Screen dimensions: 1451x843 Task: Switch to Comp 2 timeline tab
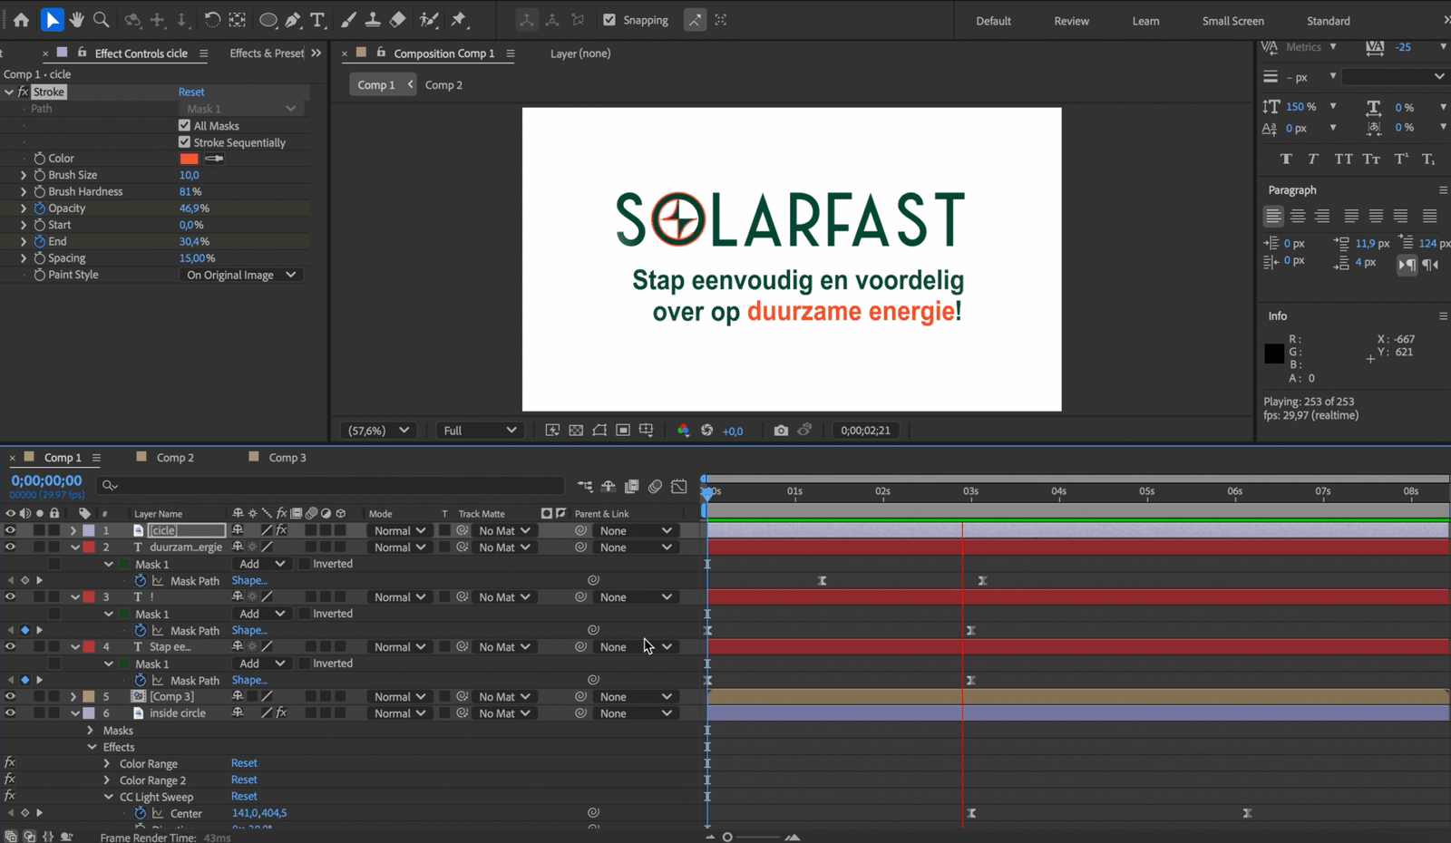(x=174, y=458)
